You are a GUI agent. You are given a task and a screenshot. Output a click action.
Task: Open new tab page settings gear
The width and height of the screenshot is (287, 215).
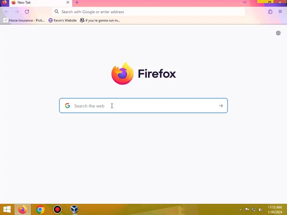278,33
